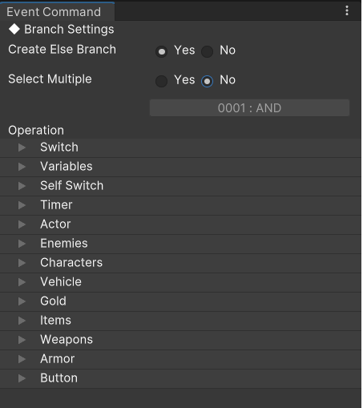Switch to the Event Command tab
This screenshot has width=363, height=408.
point(54,12)
